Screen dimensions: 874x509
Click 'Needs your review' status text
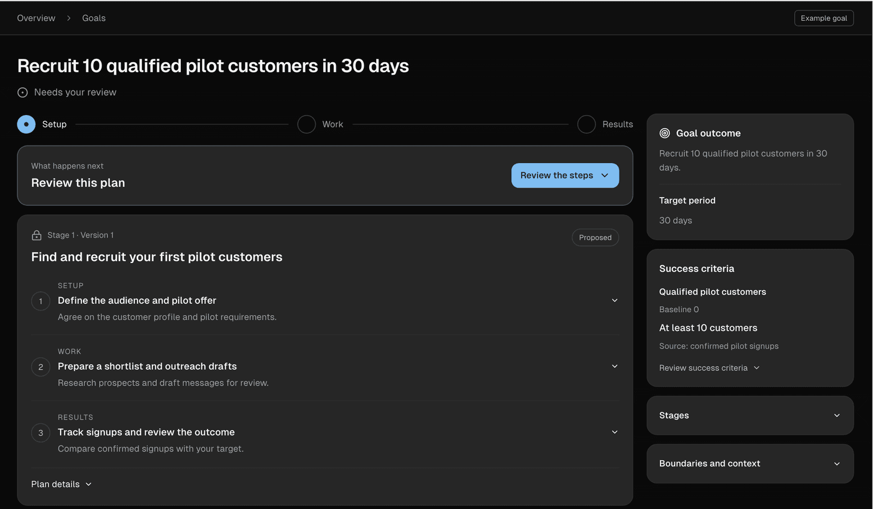tap(75, 92)
